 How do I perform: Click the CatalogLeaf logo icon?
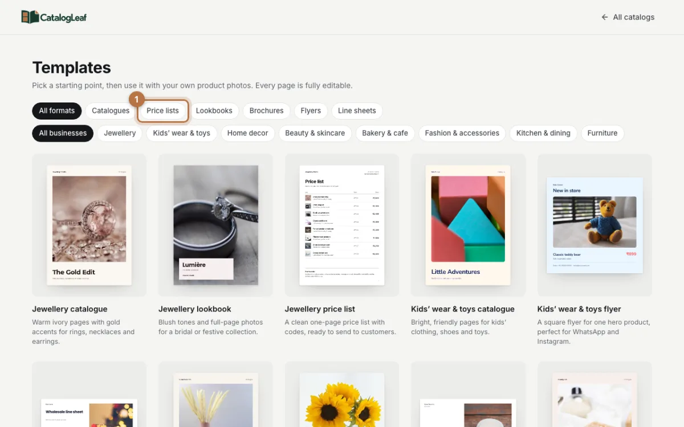30,17
